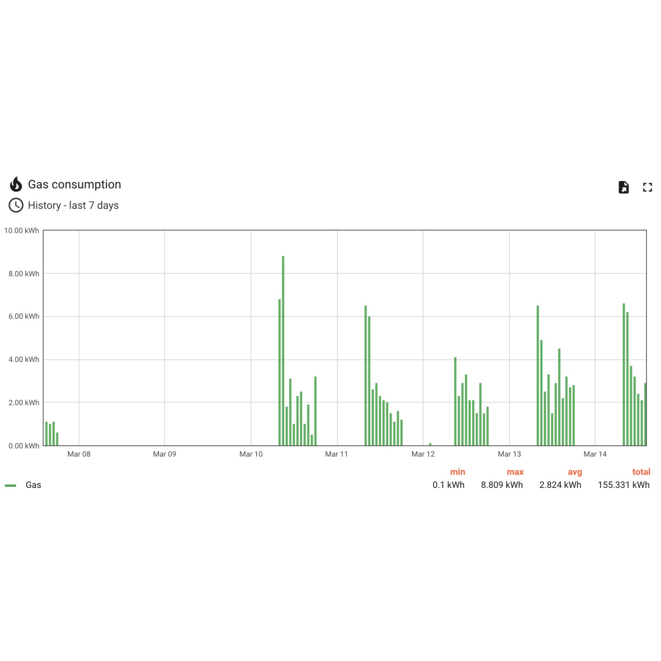Export chart data with the file icon
This screenshot has width=661, height=661.
pyautogui.click(x=623, y=187)
